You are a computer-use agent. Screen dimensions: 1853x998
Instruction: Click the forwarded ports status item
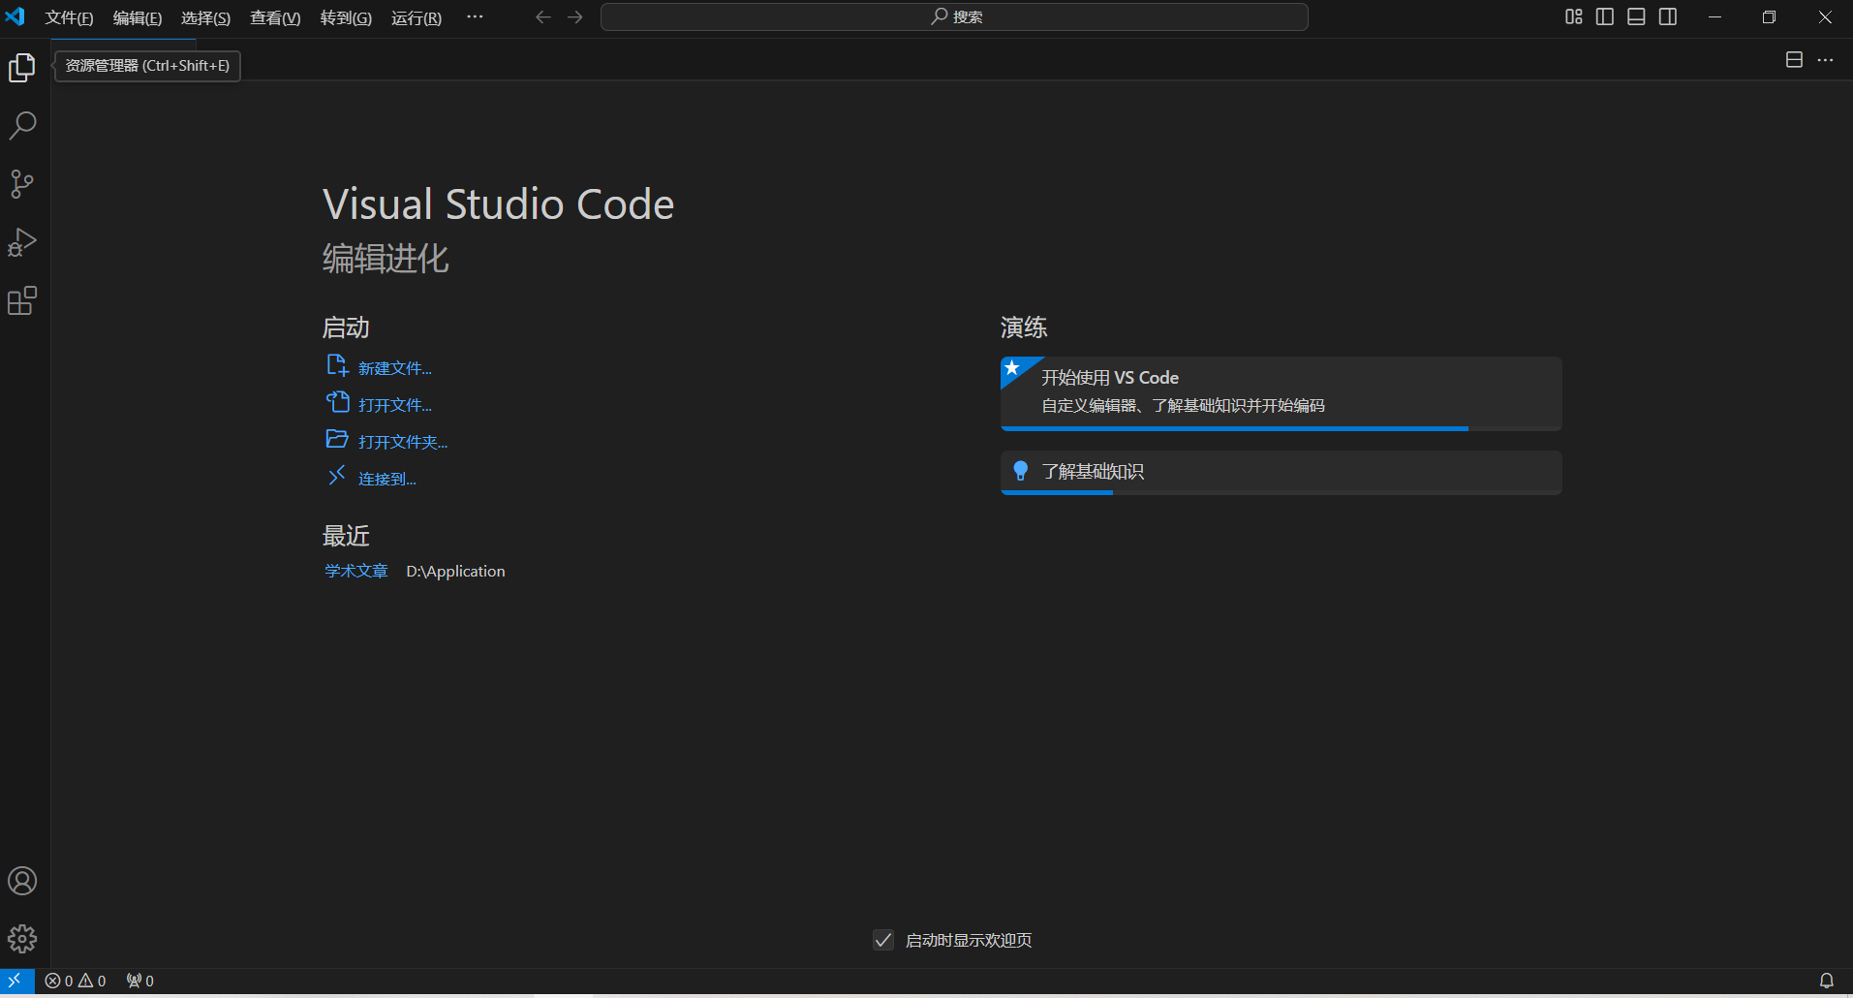(140, 981)
